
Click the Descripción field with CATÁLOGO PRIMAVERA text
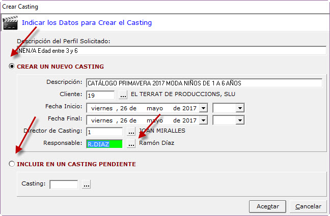coord(204,83)
